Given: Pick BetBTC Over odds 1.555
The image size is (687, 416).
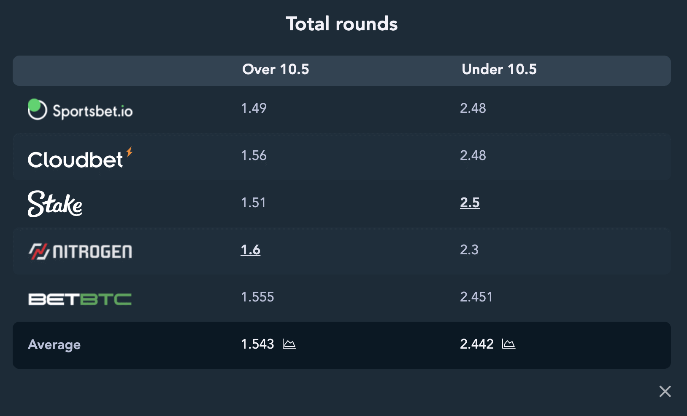Looking at the screenshot, I should click(257, 297).
